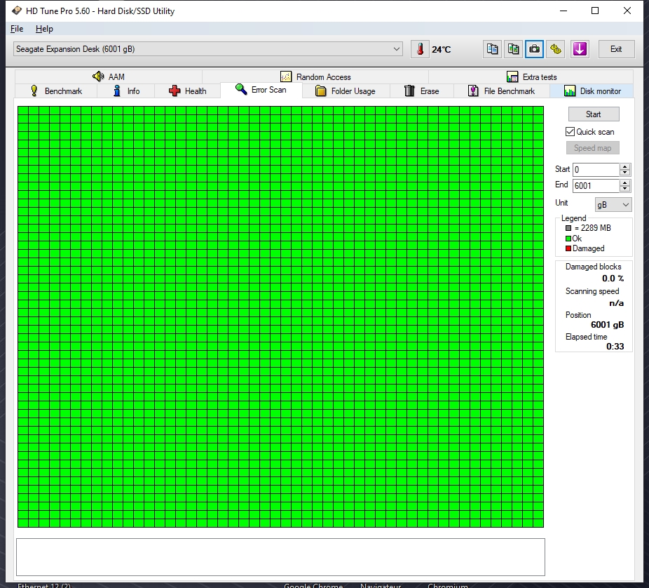Decrease the End value with down arrow

coord(625,189)
